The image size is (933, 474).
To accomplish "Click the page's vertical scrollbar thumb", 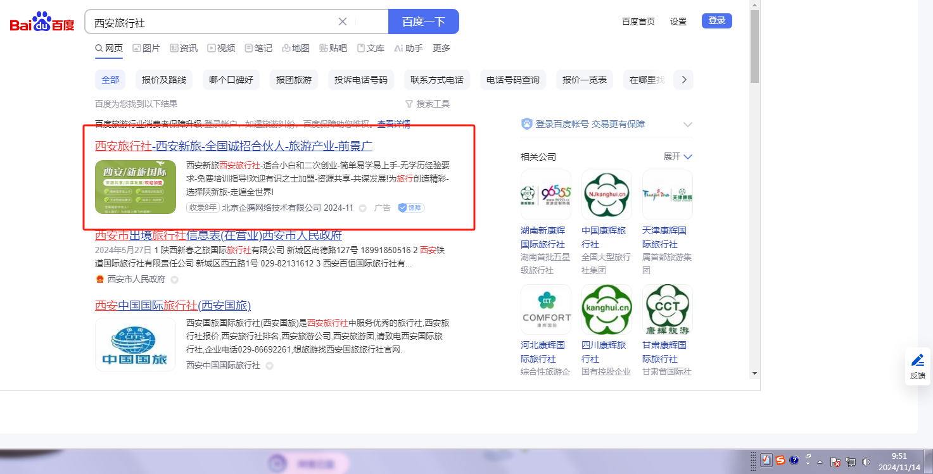I will [x=754, y=46].
